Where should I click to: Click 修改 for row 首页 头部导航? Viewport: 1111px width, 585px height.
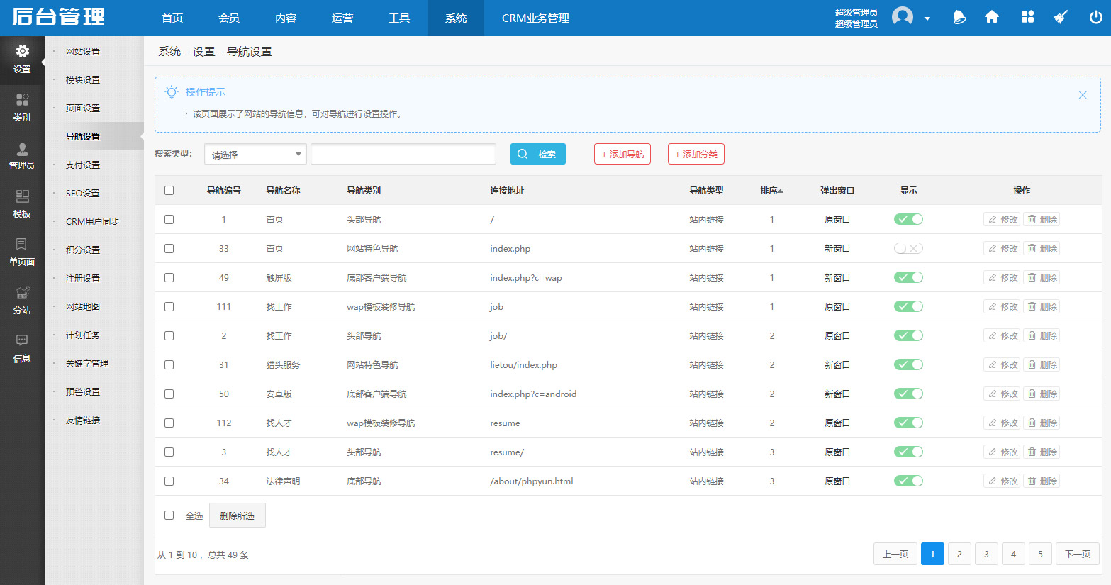pyautogui.click(x=1002, y=220)
